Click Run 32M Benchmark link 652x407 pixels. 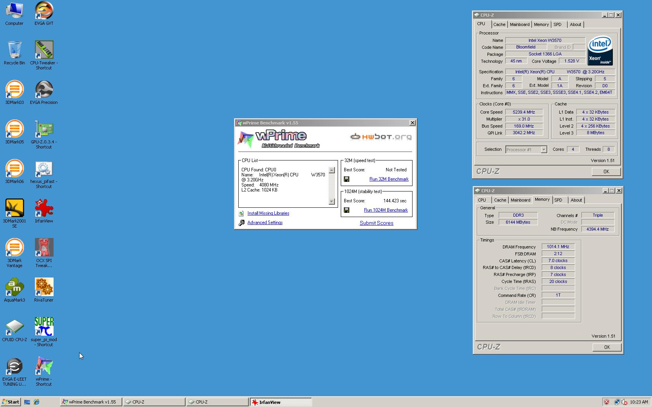(389, 179)
